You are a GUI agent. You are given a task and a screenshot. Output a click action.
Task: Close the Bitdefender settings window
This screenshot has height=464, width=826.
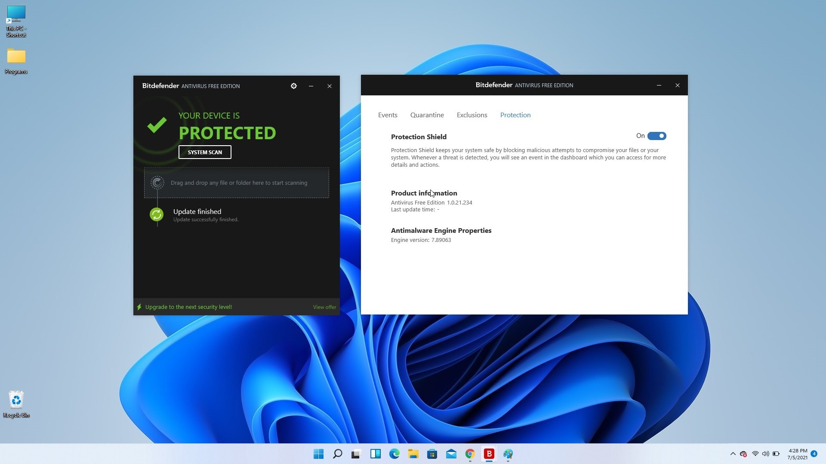678,85
